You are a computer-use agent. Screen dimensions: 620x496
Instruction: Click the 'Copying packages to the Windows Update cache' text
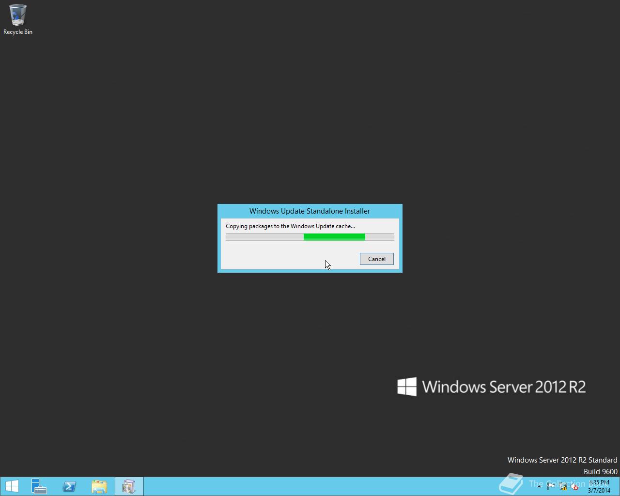(290, 226)
